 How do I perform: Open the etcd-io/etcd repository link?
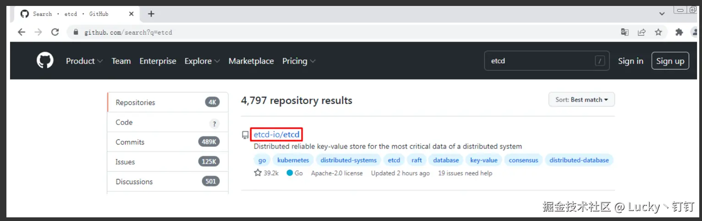click(x=276, y=134)
